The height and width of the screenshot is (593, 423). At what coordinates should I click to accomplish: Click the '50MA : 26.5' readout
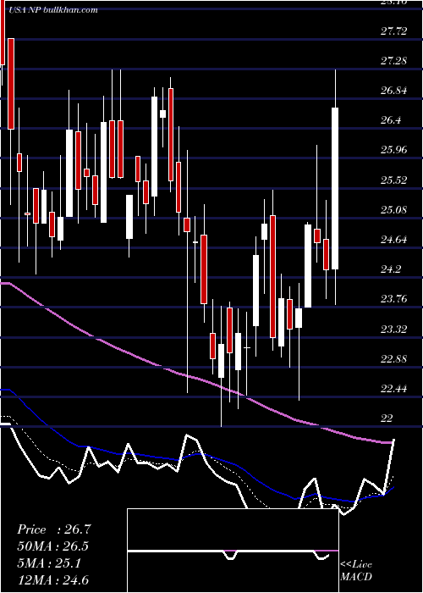point(52,547)
